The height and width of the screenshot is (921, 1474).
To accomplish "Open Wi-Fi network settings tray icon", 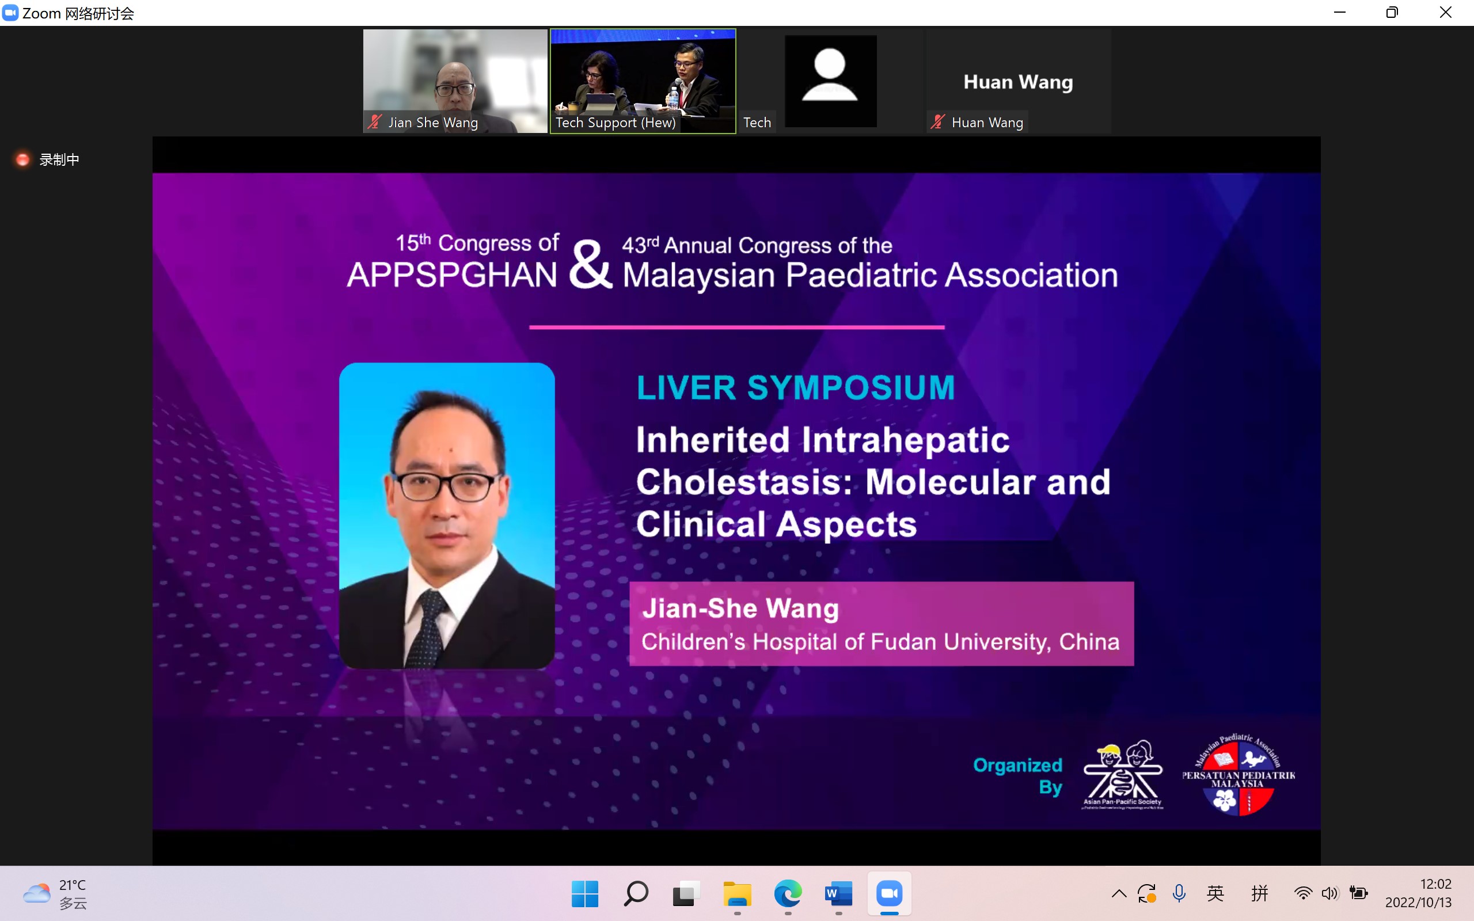I will click(x=1303, y=893).
